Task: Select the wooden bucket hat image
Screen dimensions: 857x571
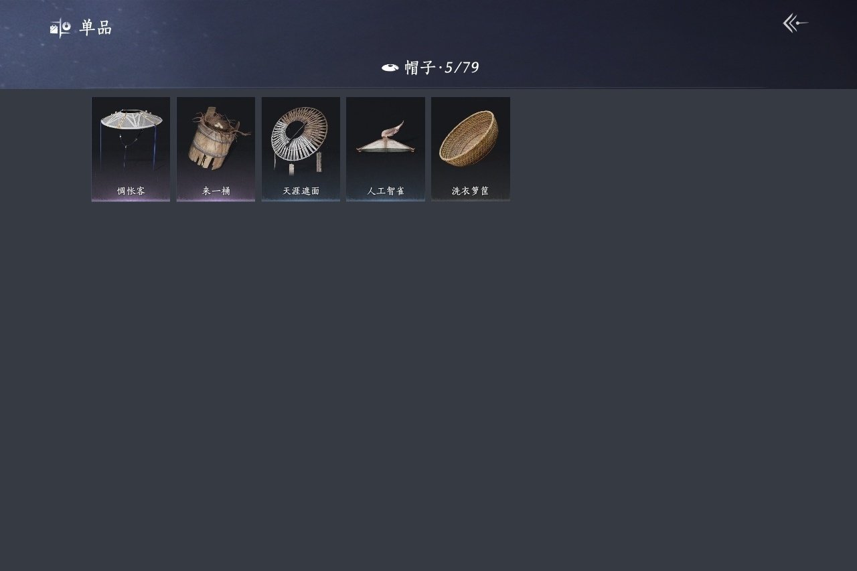Action: coord(215,138)
